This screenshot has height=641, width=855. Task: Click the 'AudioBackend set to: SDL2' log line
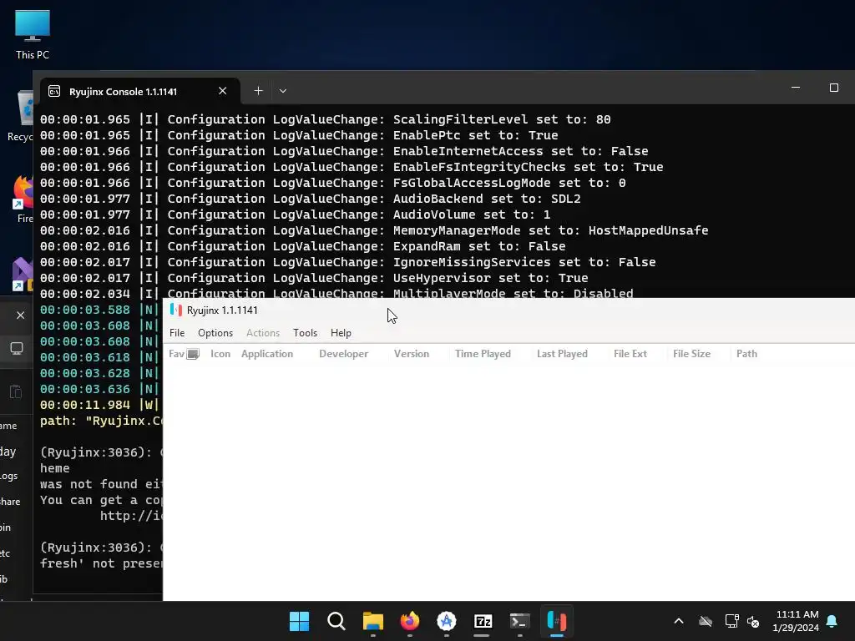(311, 199)
